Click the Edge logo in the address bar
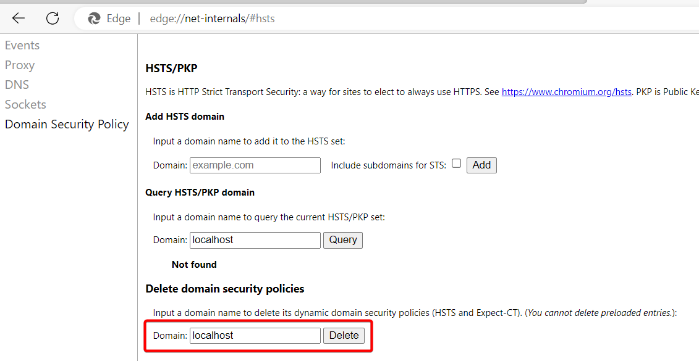Image resolution: width=699 pixels, height=361 pixels. (93, 18)
